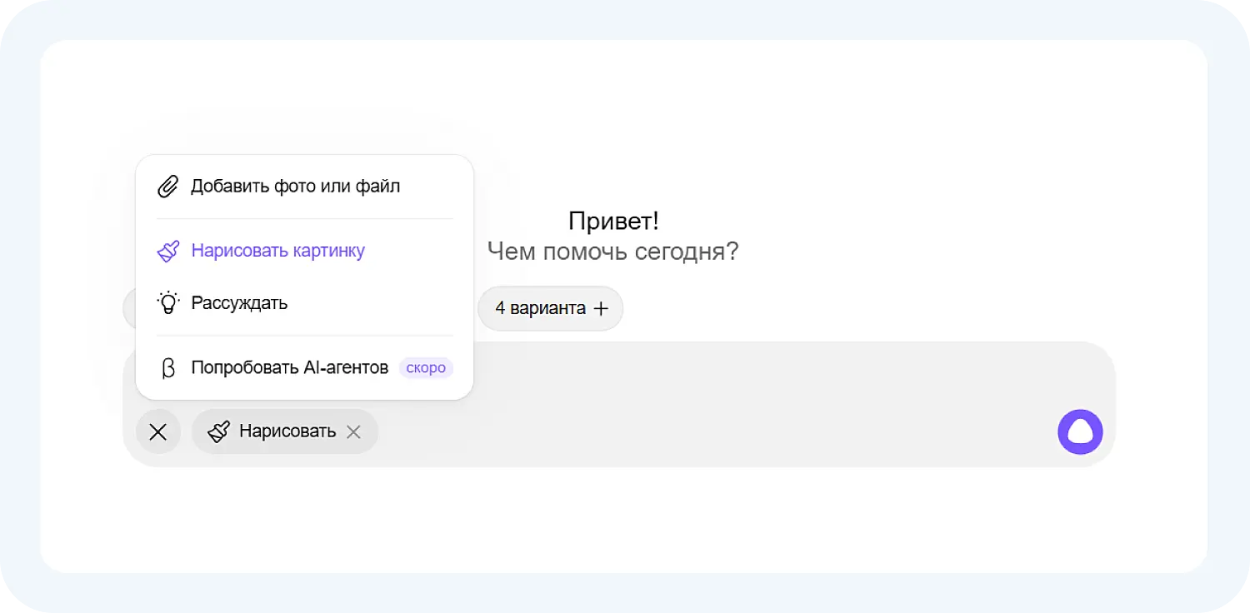Select the brush icon next to Нарисовать картинку

point(168,251)
